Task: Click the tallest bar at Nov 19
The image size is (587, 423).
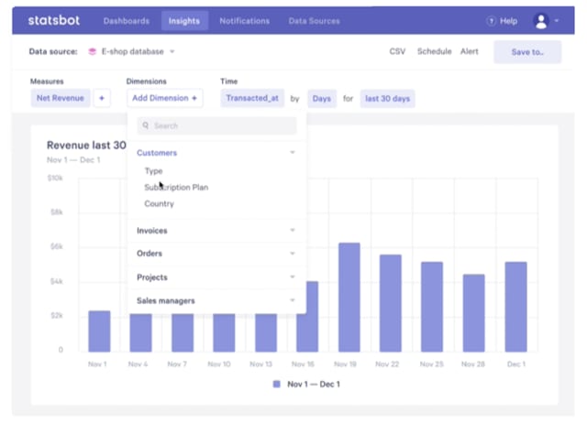Action: click(x=349, y=298)
